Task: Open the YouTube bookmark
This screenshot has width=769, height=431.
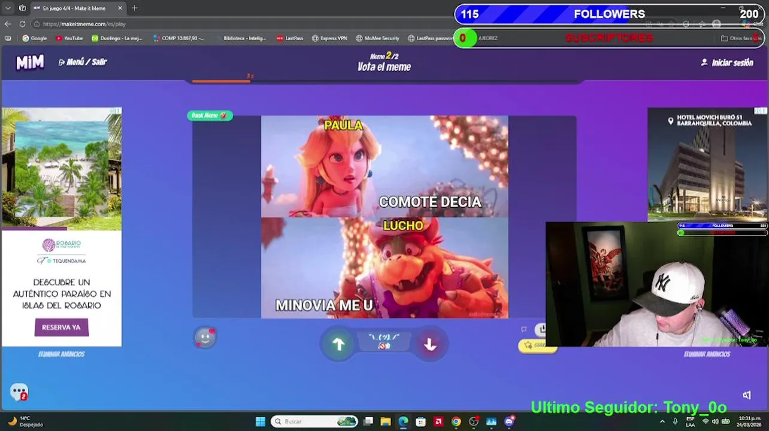Action: 69,38
